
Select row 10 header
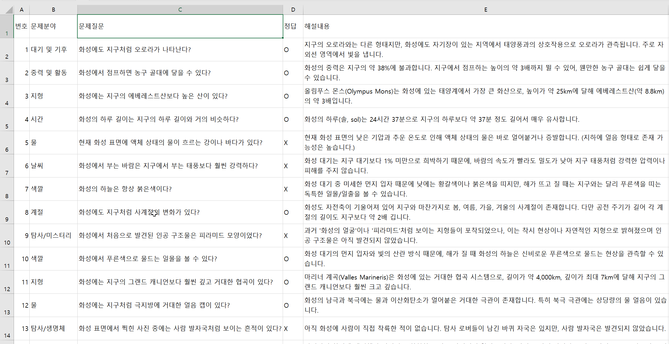(7, 236)
